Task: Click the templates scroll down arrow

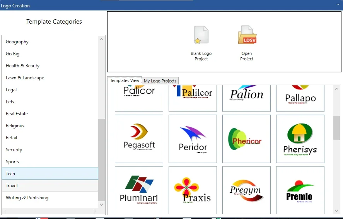Action: point(337,211)
